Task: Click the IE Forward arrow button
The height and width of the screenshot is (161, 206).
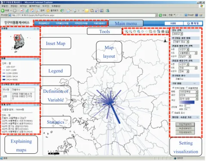Action: (15, 11)
